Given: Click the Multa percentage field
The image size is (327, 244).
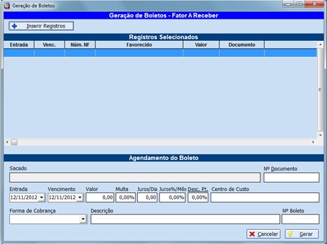Looking at the screenshot, I should pyautogui.click(x=126, y=198).
